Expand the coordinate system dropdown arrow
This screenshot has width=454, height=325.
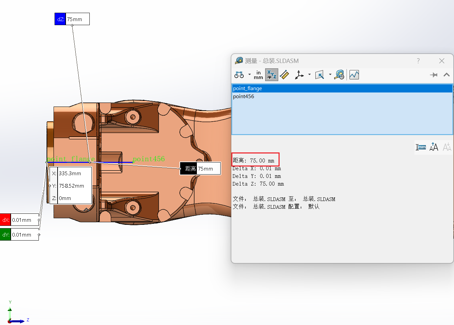click(309, 75)
